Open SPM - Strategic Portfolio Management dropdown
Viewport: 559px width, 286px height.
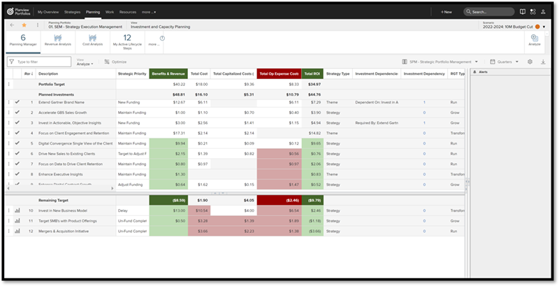(444, 62)
